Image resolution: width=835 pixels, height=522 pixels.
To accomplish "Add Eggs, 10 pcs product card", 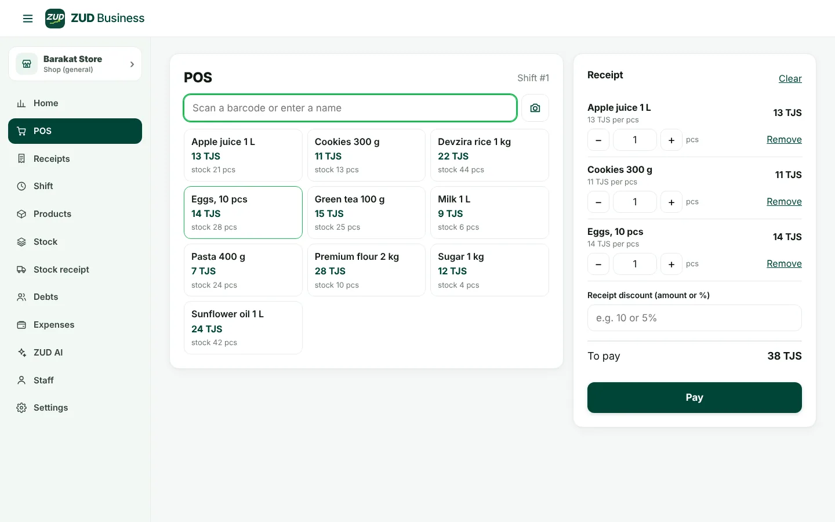I will click(x=243, y=213).
